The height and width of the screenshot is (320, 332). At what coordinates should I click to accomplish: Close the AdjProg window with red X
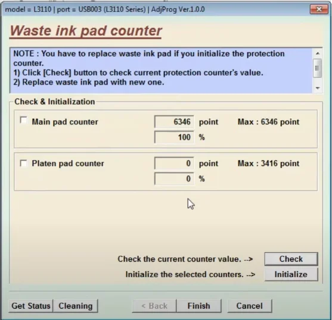(319, 10)
